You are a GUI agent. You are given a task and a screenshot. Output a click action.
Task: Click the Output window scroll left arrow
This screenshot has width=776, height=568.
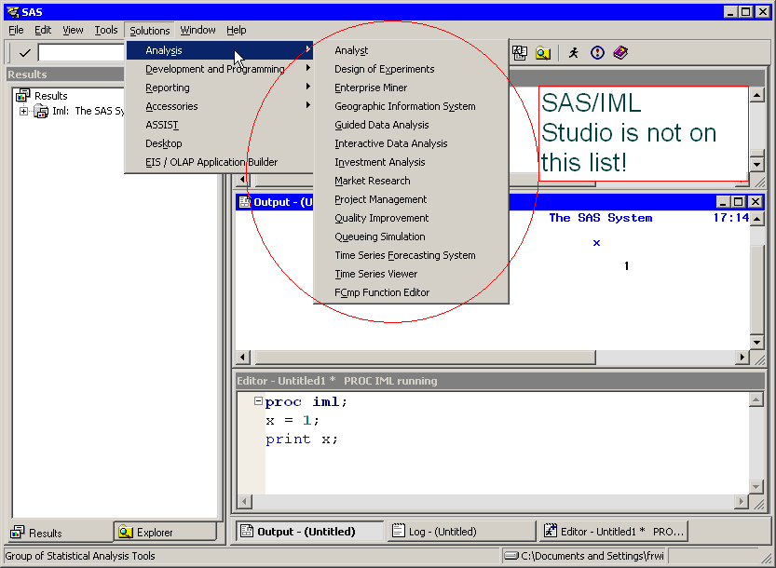pos(242,357)
